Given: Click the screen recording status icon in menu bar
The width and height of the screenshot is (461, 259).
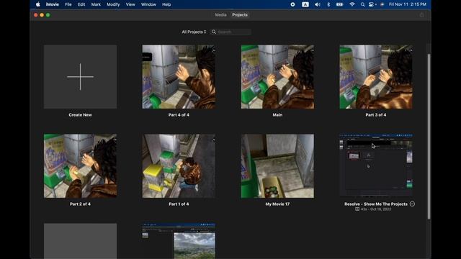Looking at the screenshot, I should pyautogui.click(x=292, y=4).
